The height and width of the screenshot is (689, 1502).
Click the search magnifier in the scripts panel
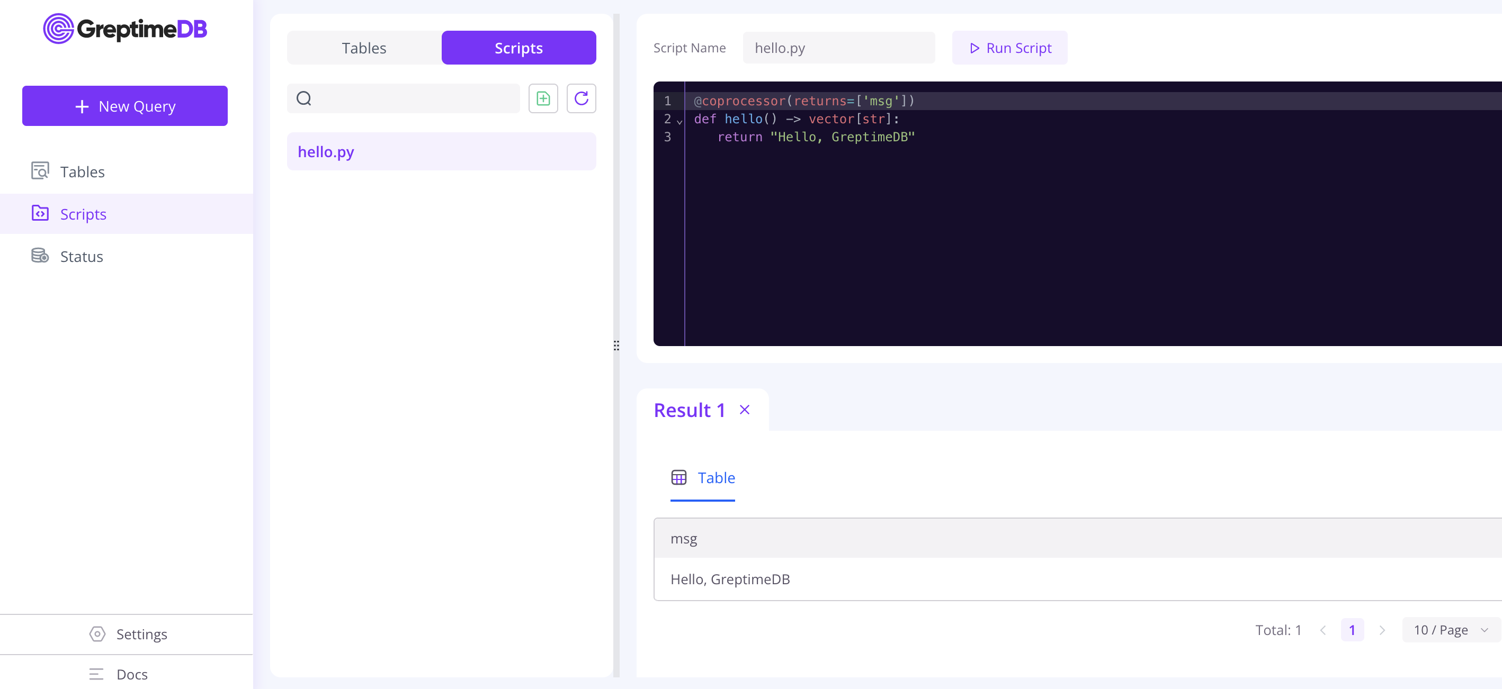305,98
